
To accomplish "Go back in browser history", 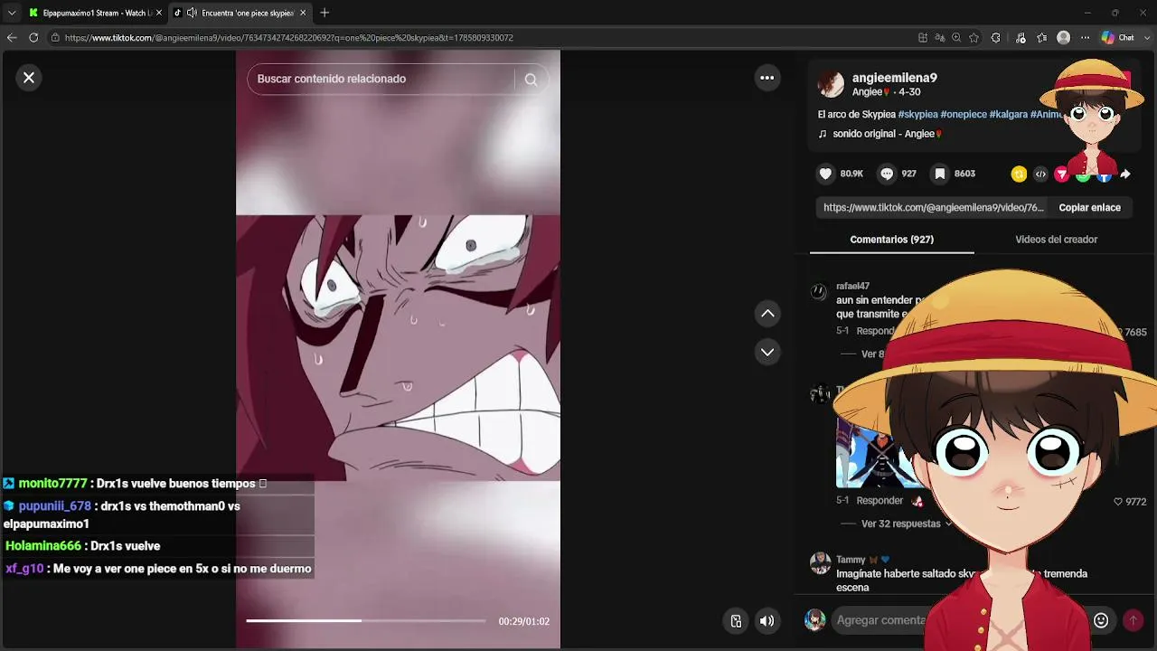I will 12,38.
